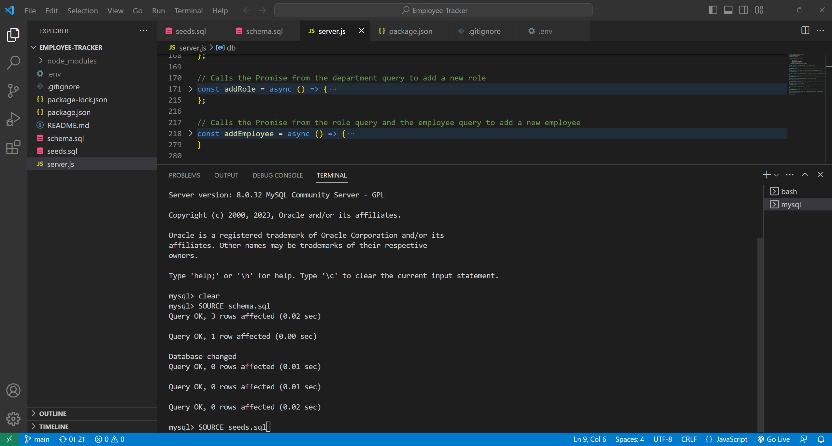Image resolution: width=832 pixels, height=446 pixels.
Task: Switch to the schema.sql tab
Action: [263, 31]
